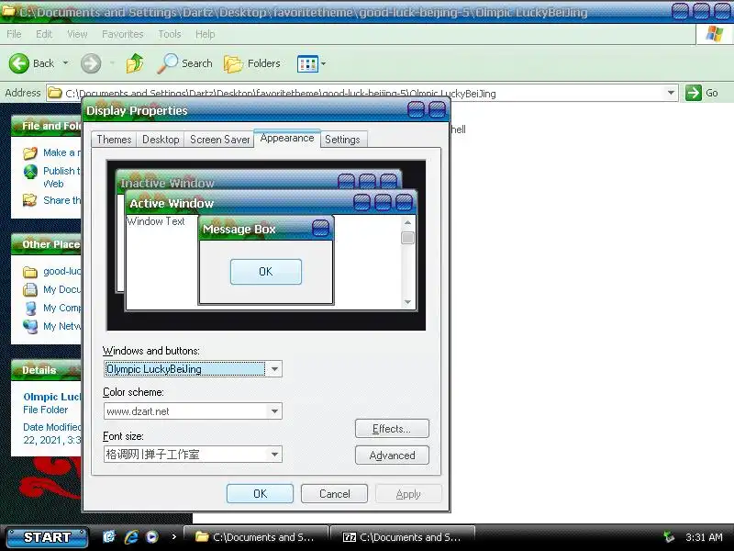Click the Advanced button

point(392,455)
